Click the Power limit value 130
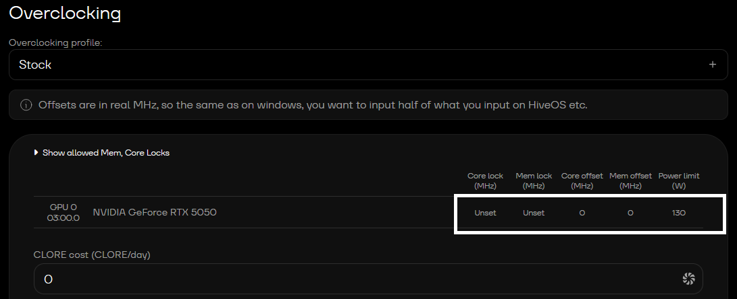The width and height of the screenshot is (737, 299). [x=679, y=213]
